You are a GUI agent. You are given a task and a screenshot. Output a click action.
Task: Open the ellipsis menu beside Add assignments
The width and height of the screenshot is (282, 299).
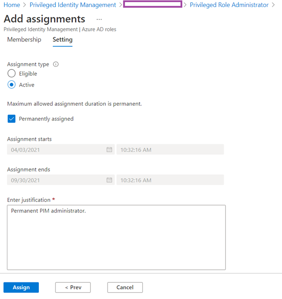(x=99, y=19)
